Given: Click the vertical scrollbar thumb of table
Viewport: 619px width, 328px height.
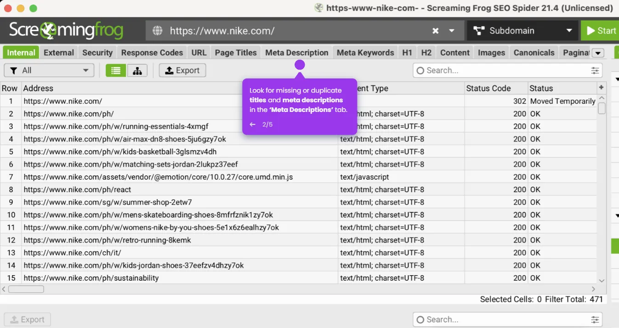Looking at the screenshot, I should pyautogui.click(x=602, y=109).
